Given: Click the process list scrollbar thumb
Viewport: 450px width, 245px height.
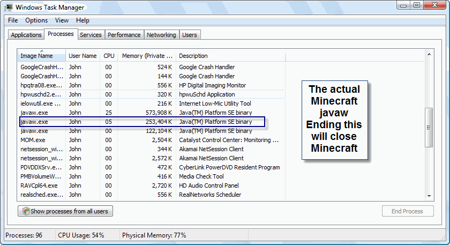Looking at the screenshot, I should pyautogui.click(x=429, y=128).
